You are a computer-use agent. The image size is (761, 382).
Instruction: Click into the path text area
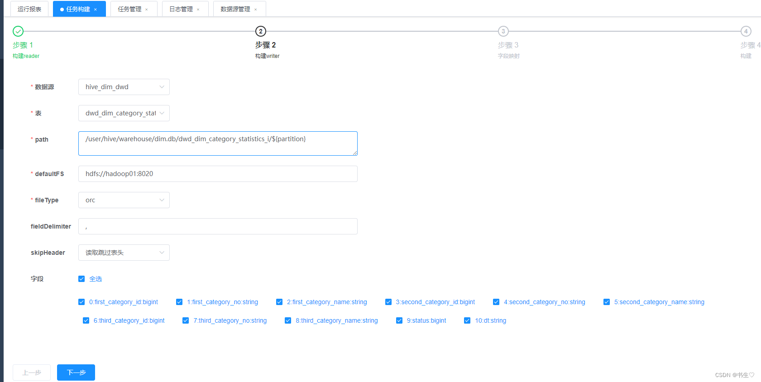pos(218,143)
